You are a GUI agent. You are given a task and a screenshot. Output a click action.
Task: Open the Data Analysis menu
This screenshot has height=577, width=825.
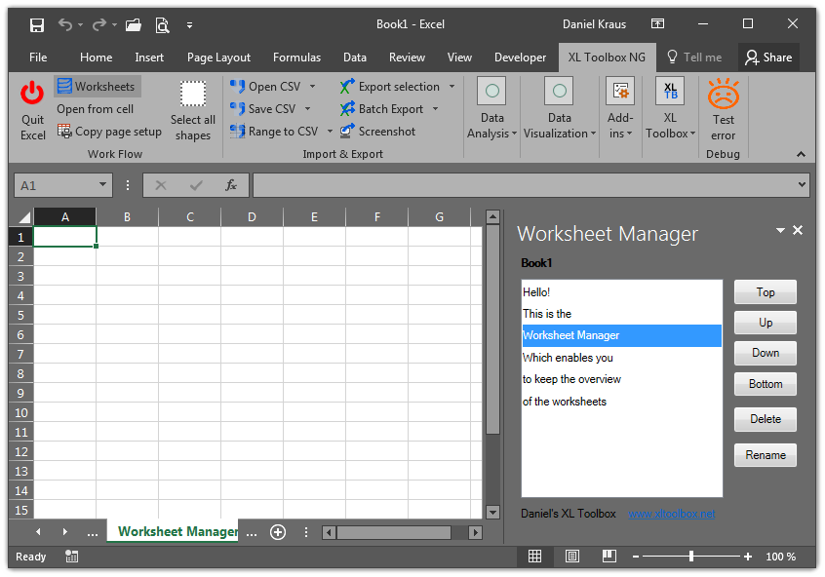click(491, 109)
